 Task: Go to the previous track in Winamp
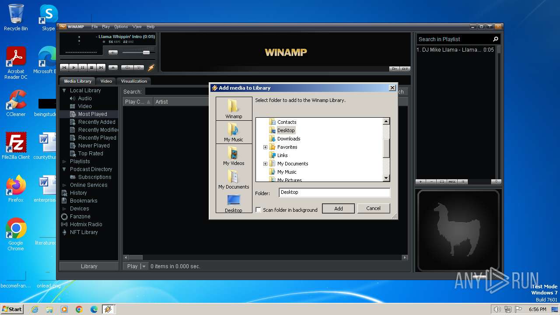(64, 67)
